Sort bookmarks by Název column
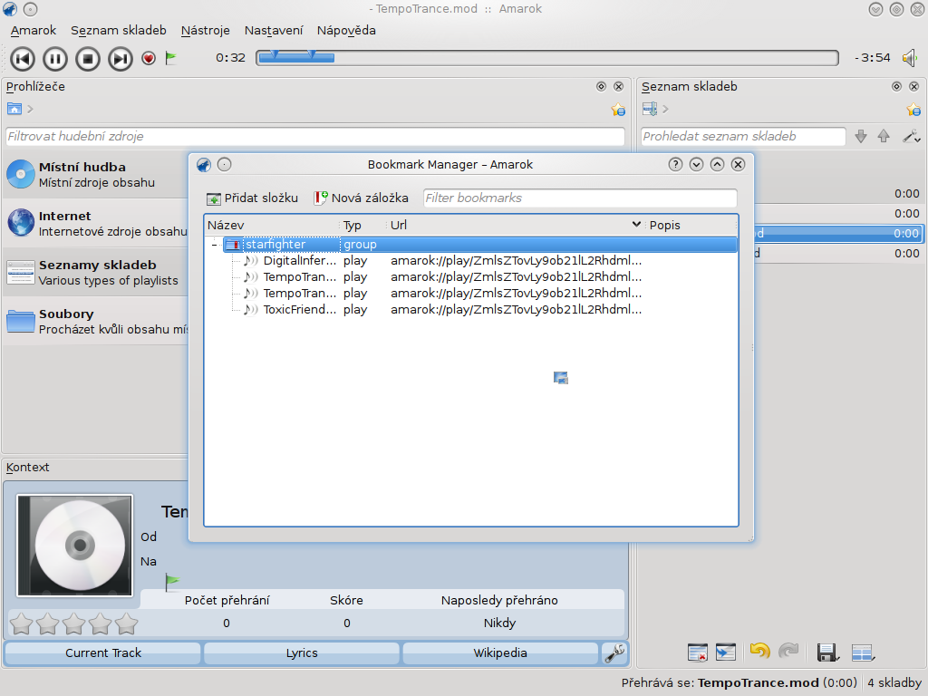928x696 pixels. coord(272,225)
